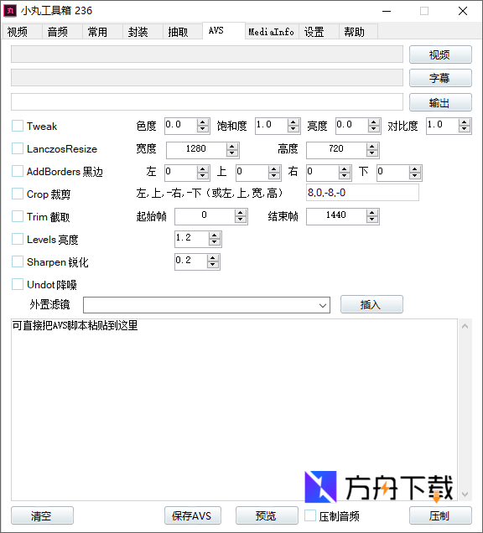The height and width of the screenshot is (533, 483).
Task: Minimize the 小丸工具箱 window
Action: pos(387,11)
